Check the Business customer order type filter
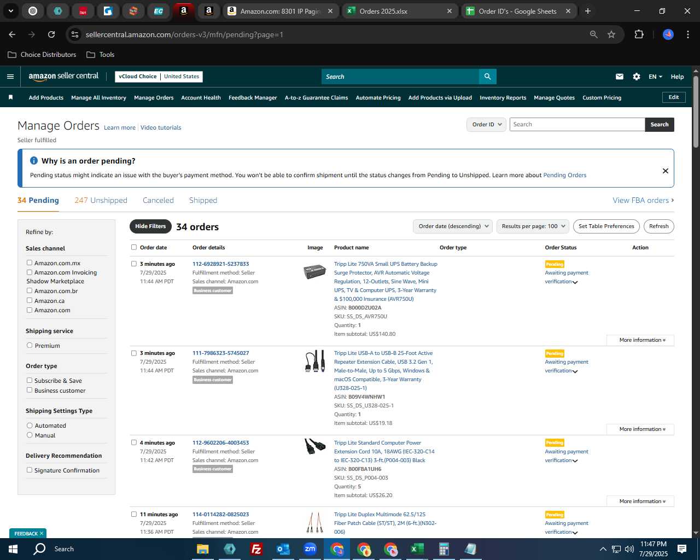Screen dimensions: 700x560 click(30, 390)
